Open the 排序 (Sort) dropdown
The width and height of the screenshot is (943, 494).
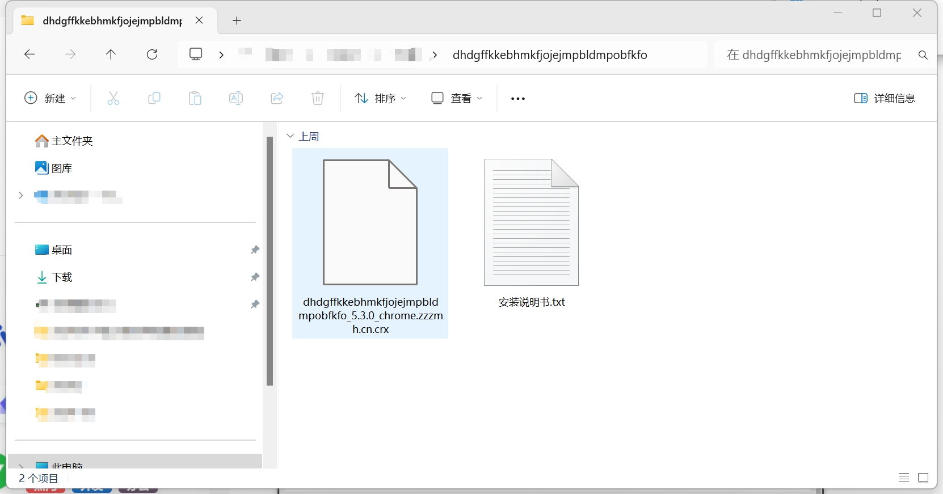coord(381,98)
